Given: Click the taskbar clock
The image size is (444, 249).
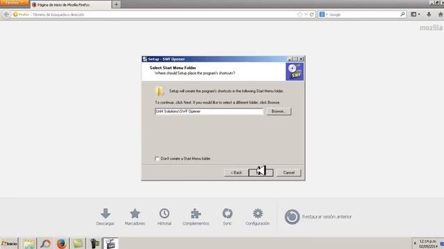Looking at the screenshot, I should (428, 244).
